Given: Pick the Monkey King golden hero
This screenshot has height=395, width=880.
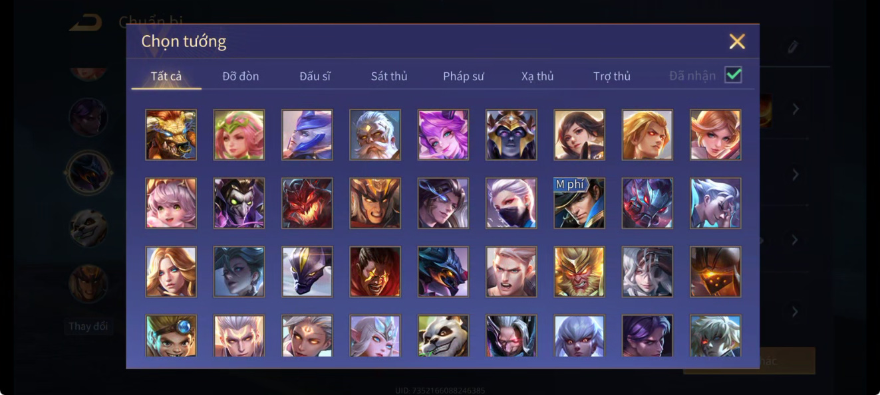Looking at the screenshot, I should (x=579, y=272).
